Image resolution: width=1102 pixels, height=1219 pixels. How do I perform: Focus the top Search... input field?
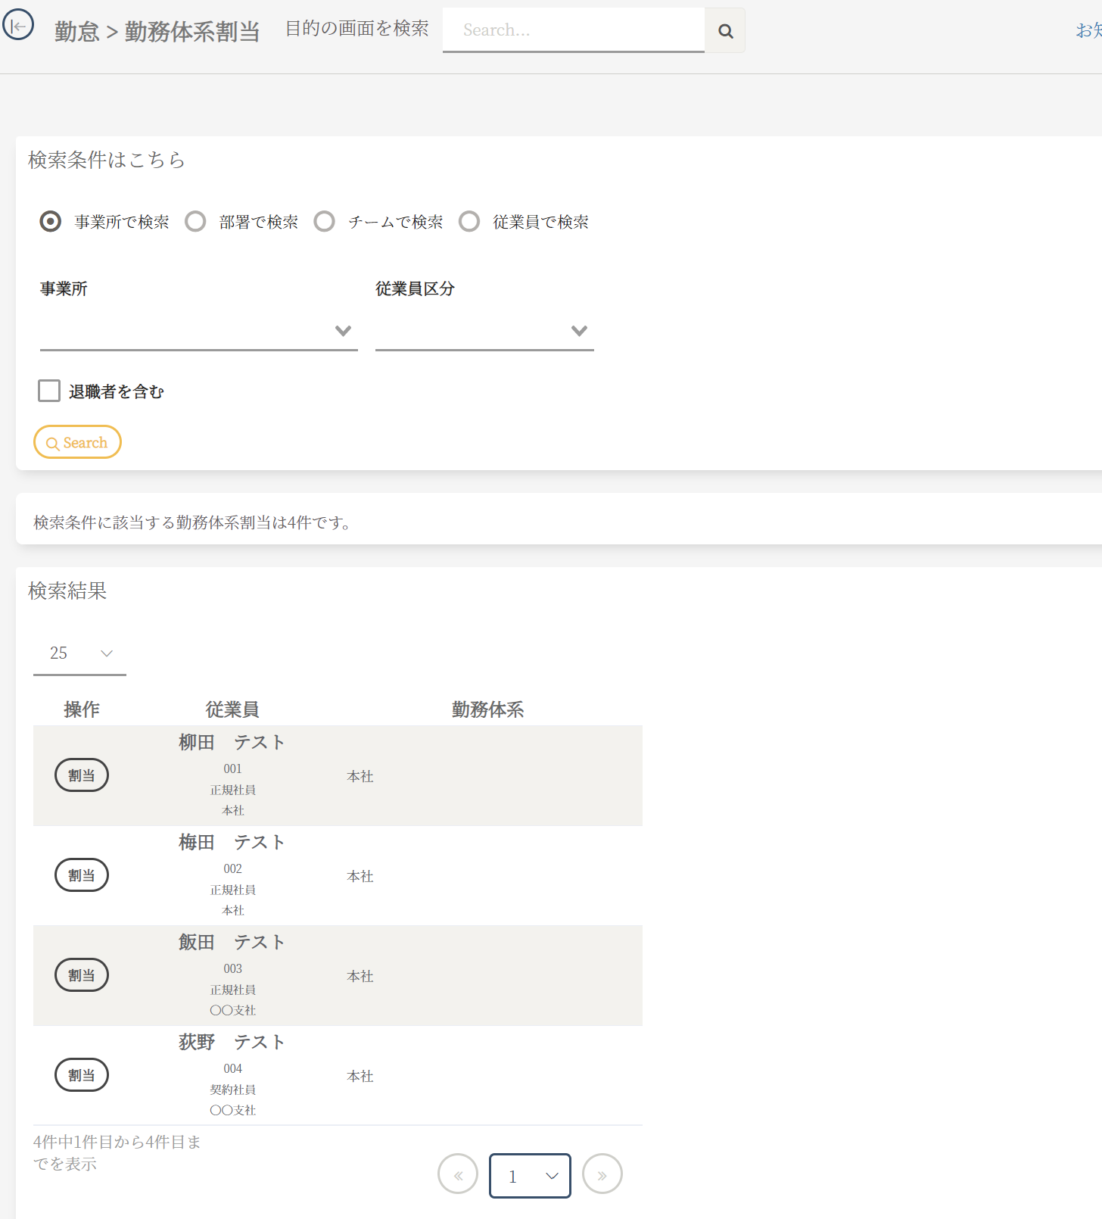573,30
